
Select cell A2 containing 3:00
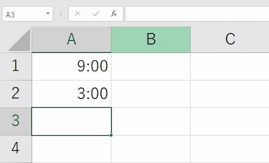point(71,94)
